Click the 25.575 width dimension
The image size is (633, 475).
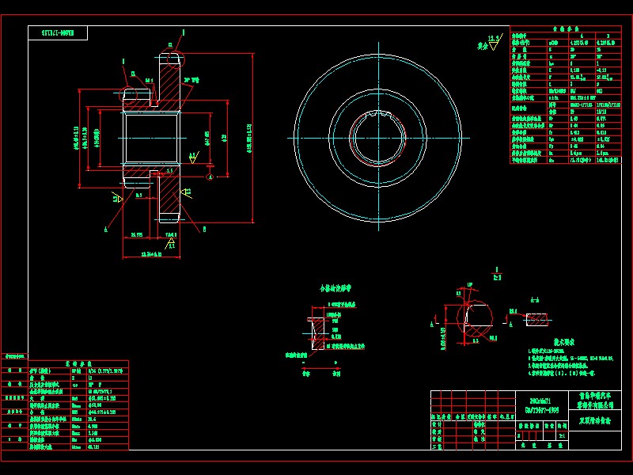coord(137,234)
